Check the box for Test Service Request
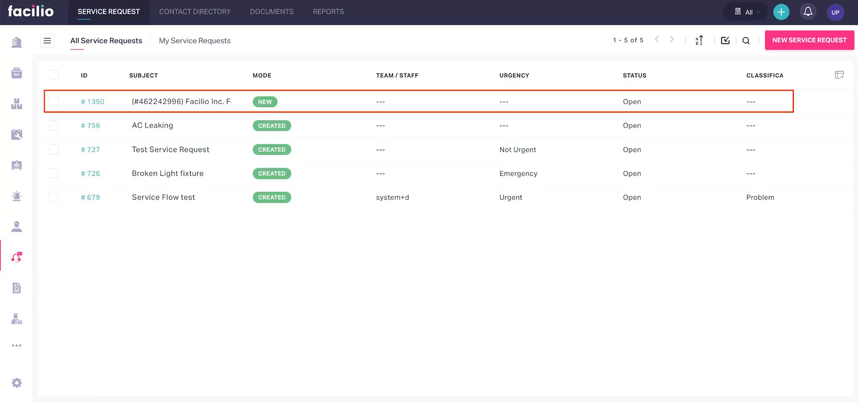 (54, 150)
